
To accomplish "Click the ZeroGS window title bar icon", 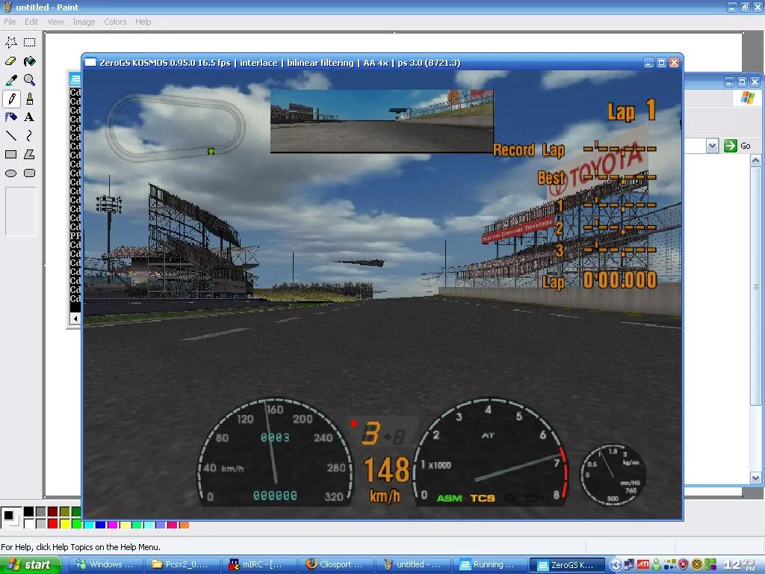I will coord(90,63).
